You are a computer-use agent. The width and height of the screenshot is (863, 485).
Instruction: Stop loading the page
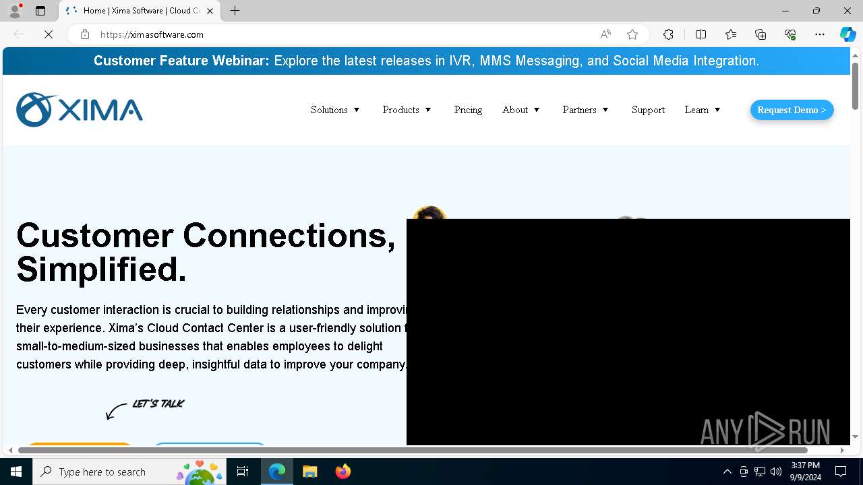click(x=49, y=34)
